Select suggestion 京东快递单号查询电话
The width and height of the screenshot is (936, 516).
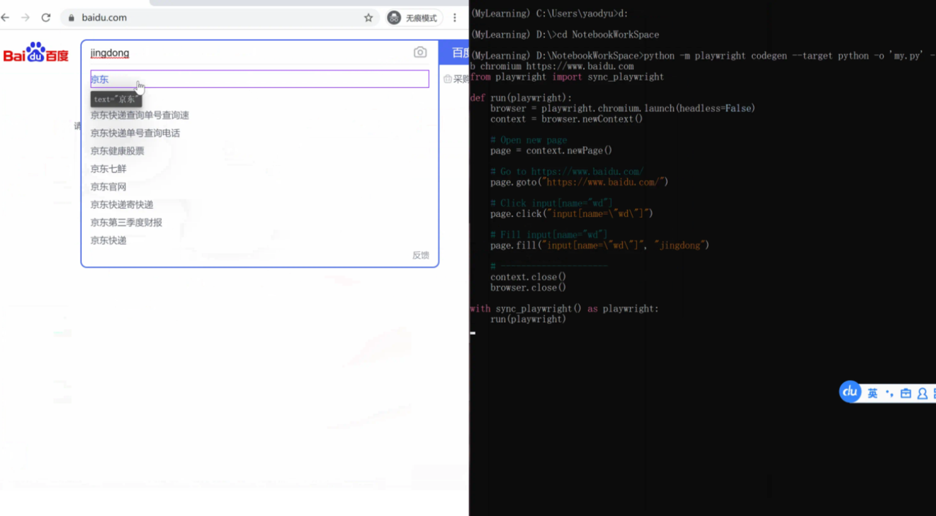pyautogui.click(x=135, y=133)
